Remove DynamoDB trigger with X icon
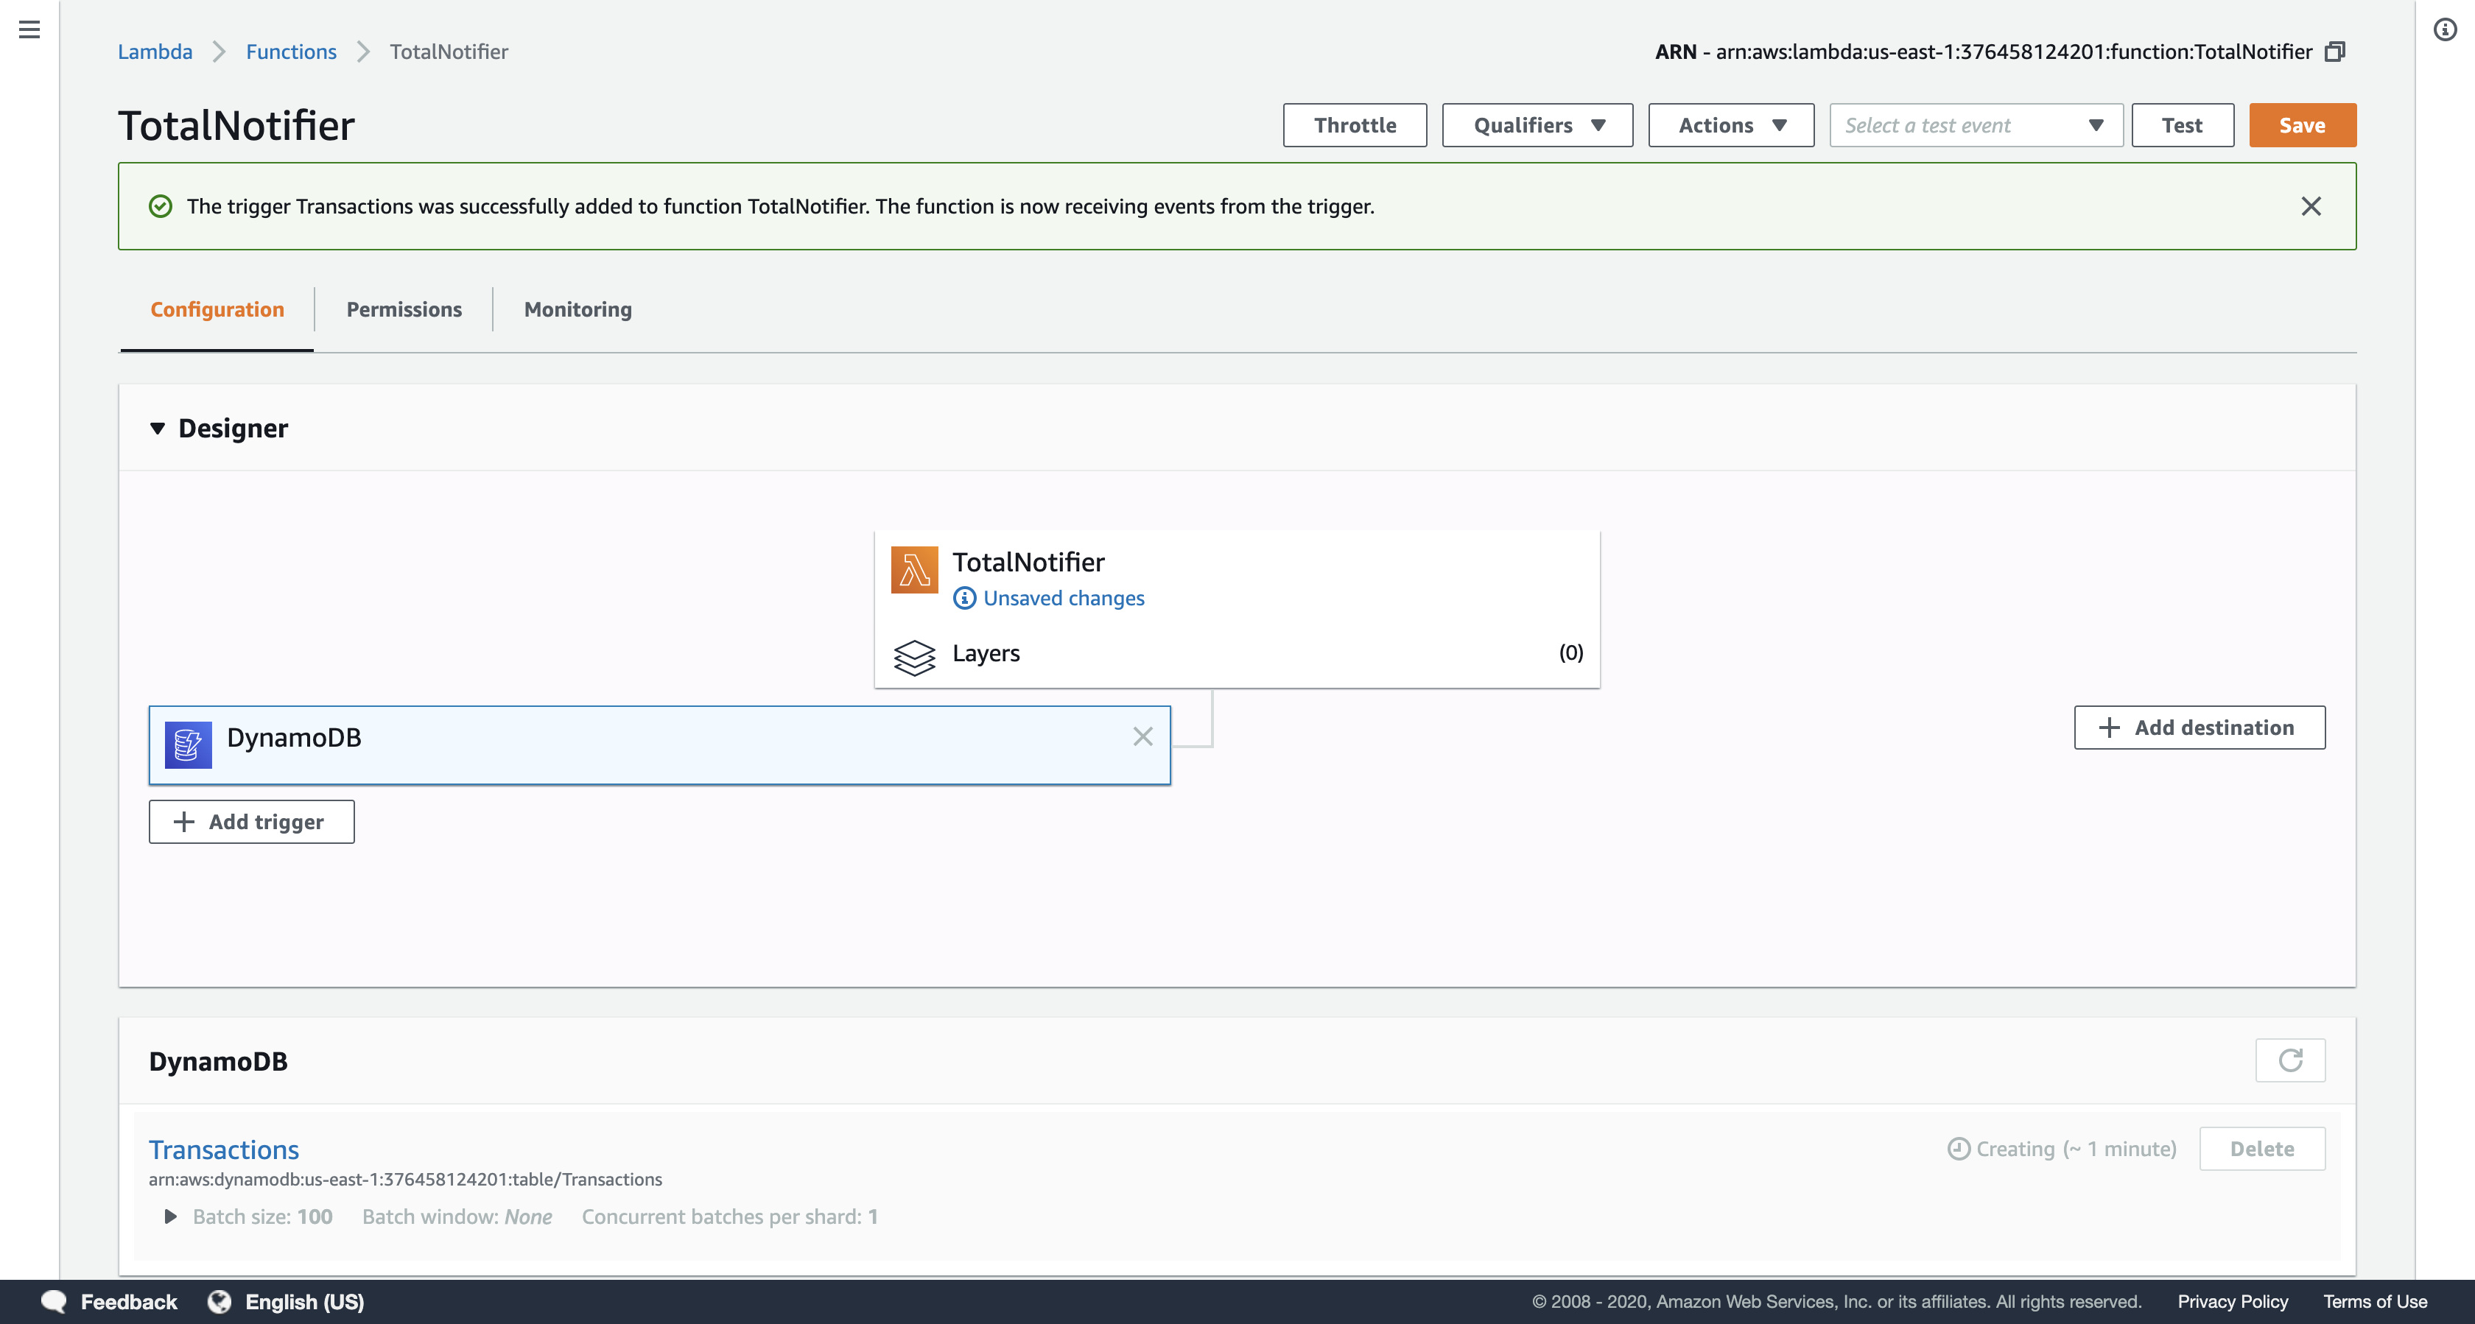The width and height of the screenshot is (2475, 1324). click(1142, 737)
